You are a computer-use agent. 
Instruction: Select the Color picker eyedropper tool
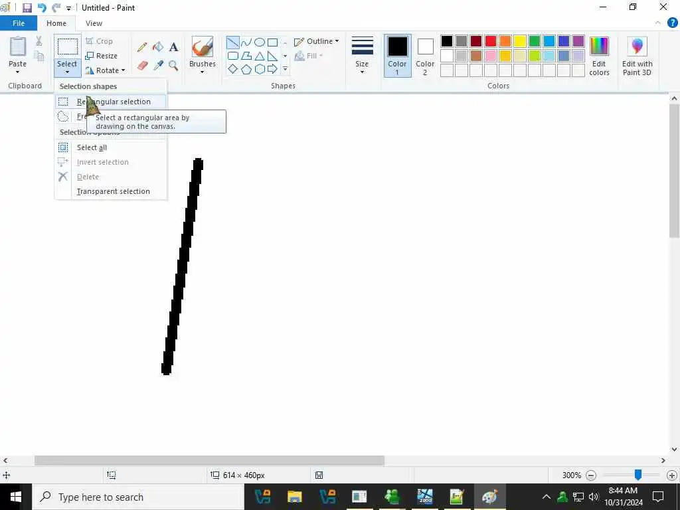(158, 66)
